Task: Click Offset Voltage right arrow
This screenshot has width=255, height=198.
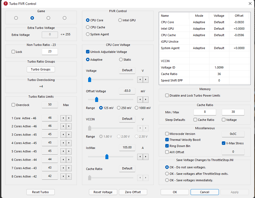Action: click(x=146, y=100)
